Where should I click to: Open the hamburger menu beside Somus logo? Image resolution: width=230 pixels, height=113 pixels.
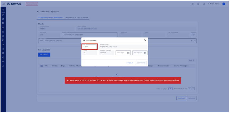[3, 4]
